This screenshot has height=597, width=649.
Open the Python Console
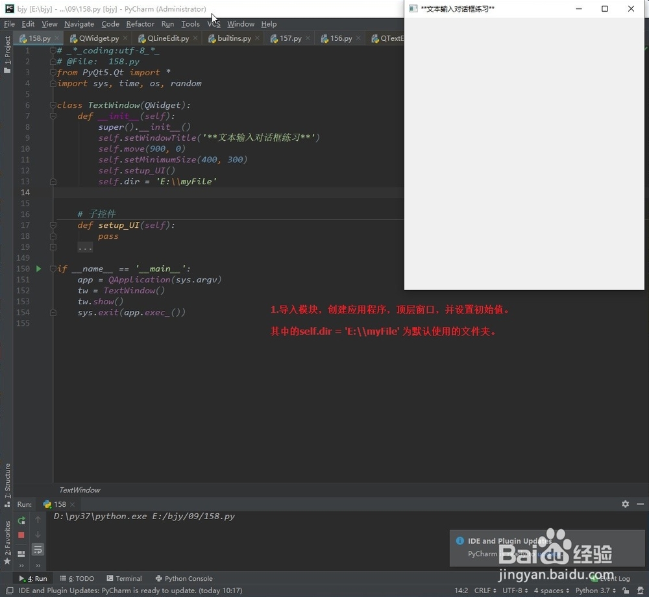click(x=188, y=578)
